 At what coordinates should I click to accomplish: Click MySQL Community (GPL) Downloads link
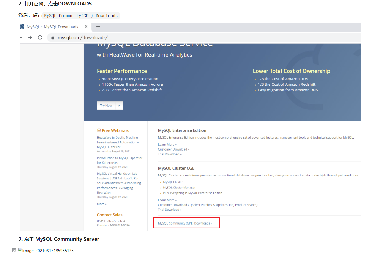pos(185,223)
